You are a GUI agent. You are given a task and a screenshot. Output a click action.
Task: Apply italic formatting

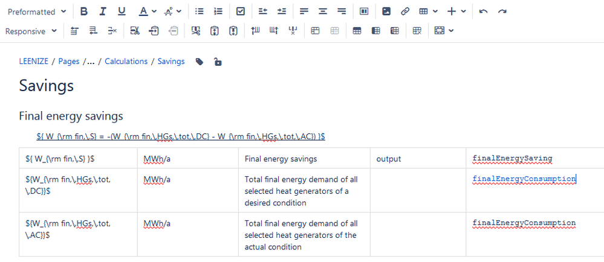(102, 11)
